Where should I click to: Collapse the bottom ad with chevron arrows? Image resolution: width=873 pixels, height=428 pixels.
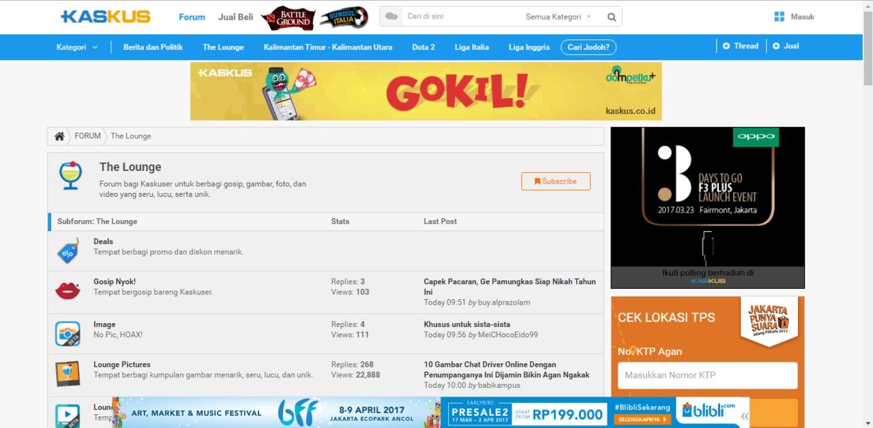click(x=745, y=416)
